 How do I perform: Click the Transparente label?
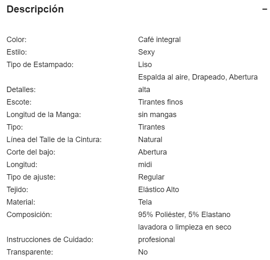tap(30, 252)
